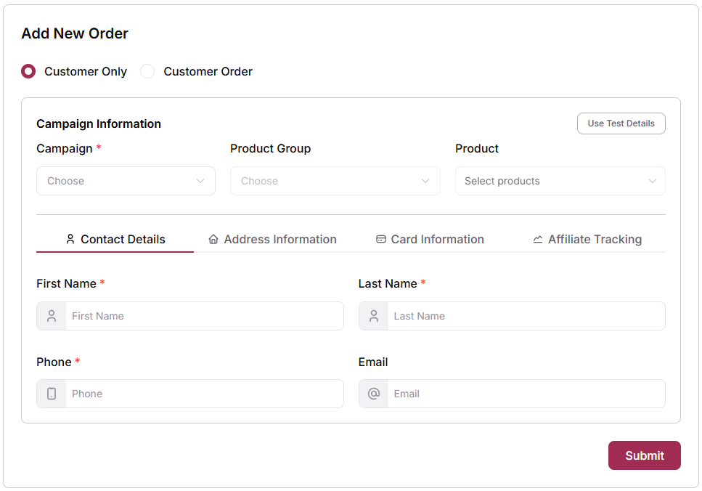Switch to the Address Information tab
Screen dimensions: 702x491
tap(272, 239)
